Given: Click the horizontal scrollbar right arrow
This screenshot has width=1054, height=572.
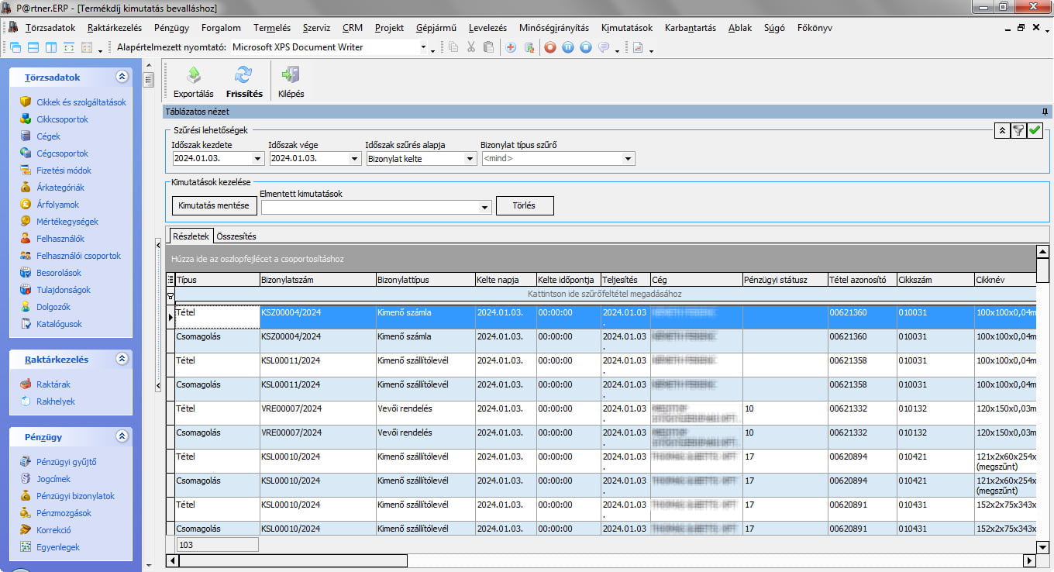Looking at the screenshot, I should pyautogui.click(x=1029, y=560).
